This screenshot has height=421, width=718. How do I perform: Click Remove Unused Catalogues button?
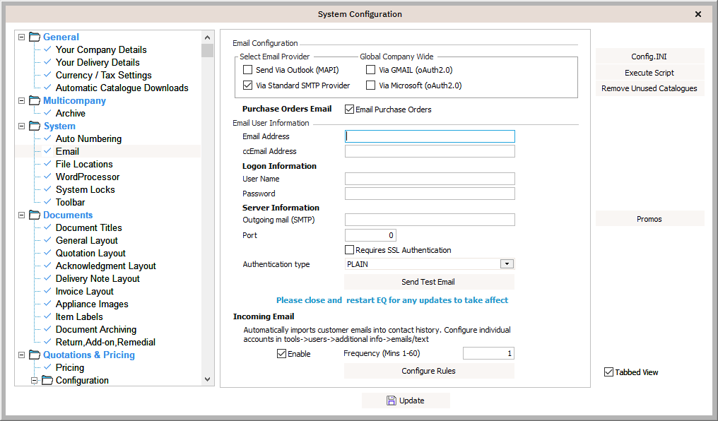point(649,88)
